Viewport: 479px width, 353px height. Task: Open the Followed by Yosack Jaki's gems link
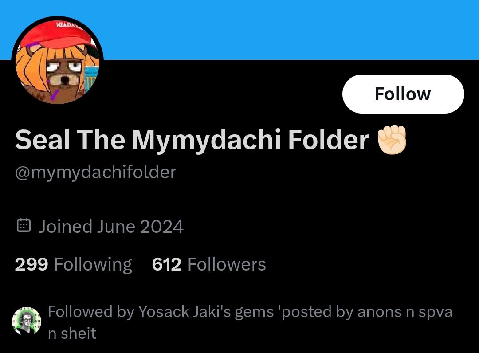(x=250, y=312)
